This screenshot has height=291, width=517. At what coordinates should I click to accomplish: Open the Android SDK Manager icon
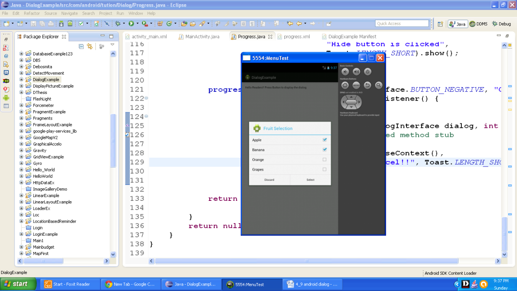61,23
